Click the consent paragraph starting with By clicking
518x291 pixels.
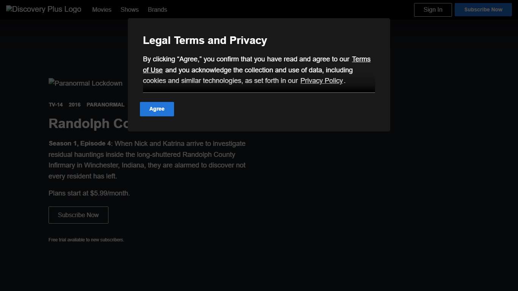coord(243,70)
